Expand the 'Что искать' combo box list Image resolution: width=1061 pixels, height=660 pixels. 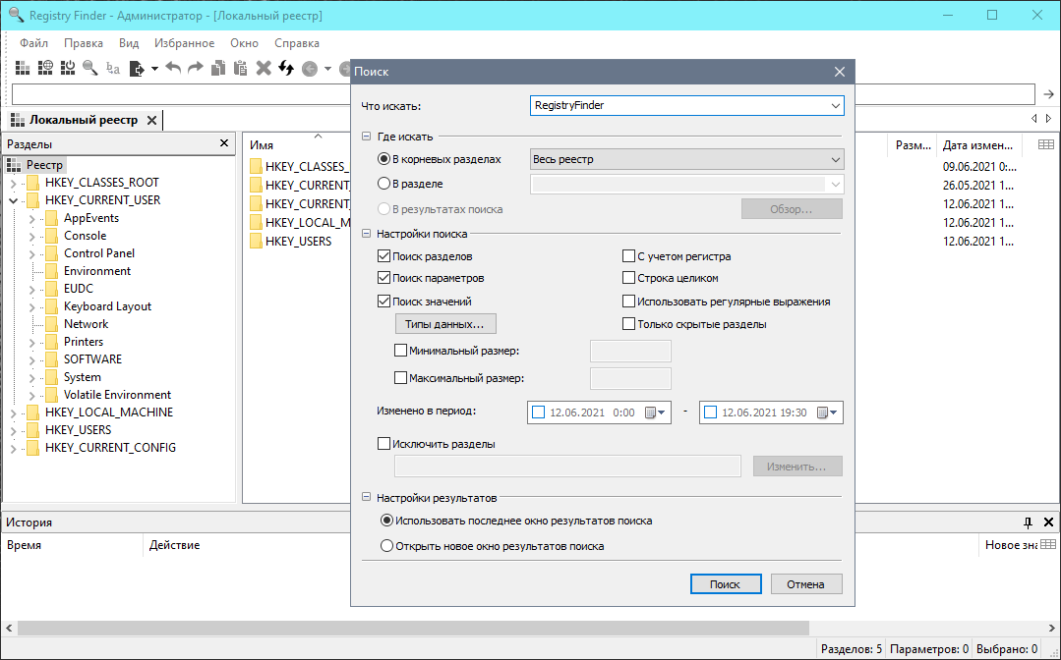(x=835, y=104)
